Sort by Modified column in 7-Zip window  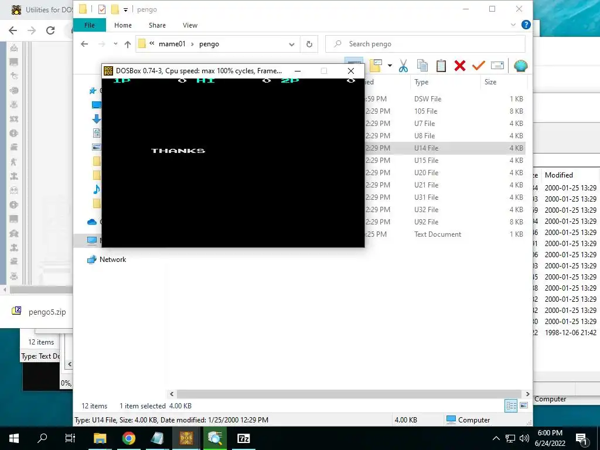558,175
